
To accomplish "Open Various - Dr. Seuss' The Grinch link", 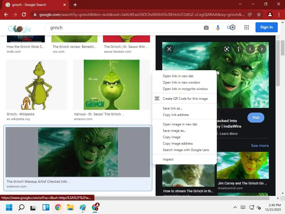I will pyautogui.click(x=99, y=114).
